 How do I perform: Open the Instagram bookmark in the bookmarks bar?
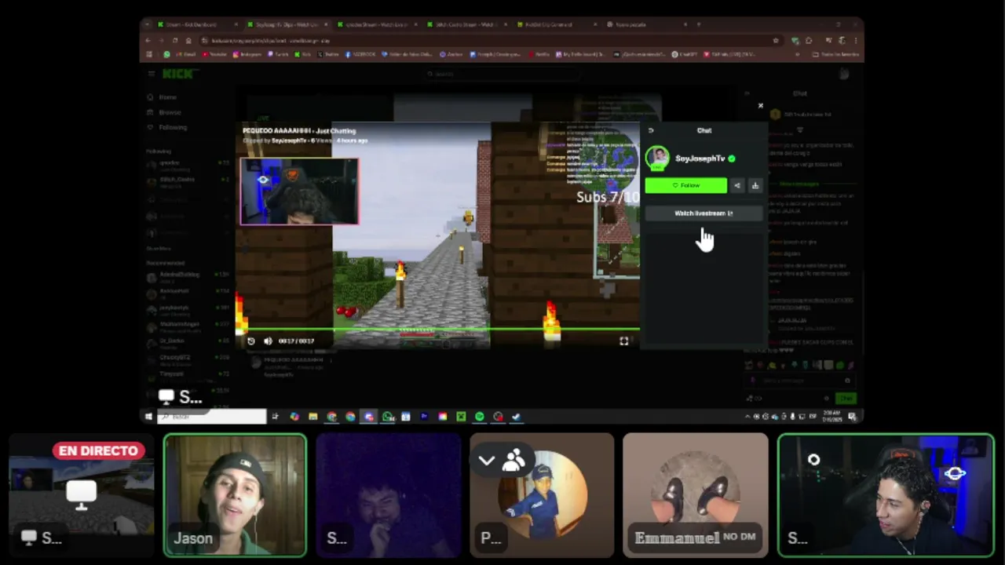247,54
